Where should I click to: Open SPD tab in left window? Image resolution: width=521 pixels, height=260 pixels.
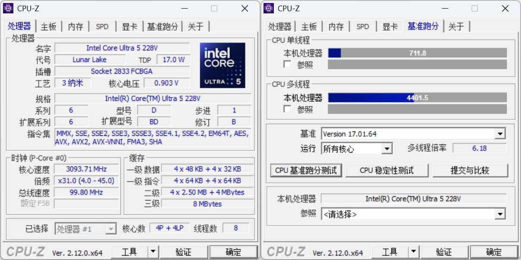point(102,27)
